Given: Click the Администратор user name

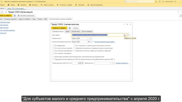Looking at the screenshot, I should tap(169, 1).
